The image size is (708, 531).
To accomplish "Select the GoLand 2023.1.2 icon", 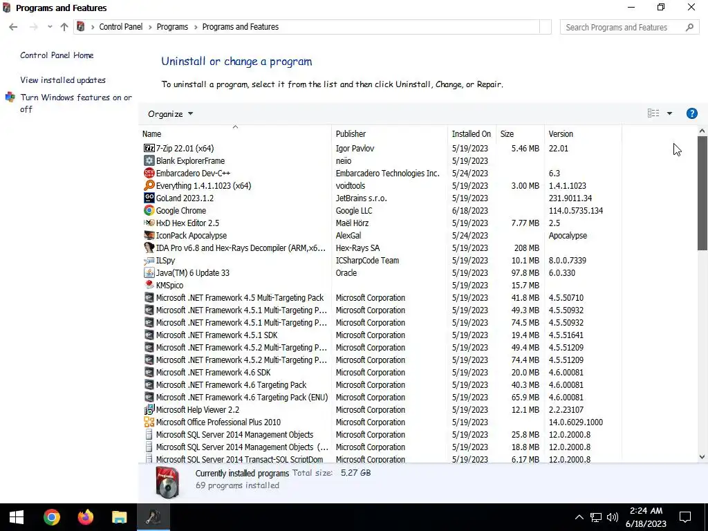I will (x=149, y=198).
